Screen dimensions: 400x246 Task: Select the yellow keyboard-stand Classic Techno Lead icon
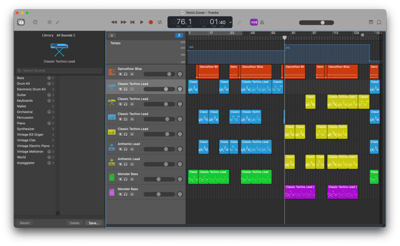[x=112, y=102]
